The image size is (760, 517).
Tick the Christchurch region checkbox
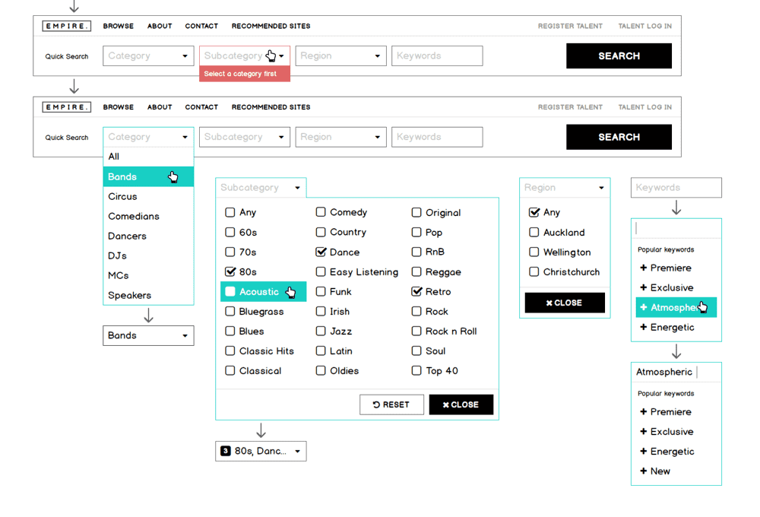point(534,271)
